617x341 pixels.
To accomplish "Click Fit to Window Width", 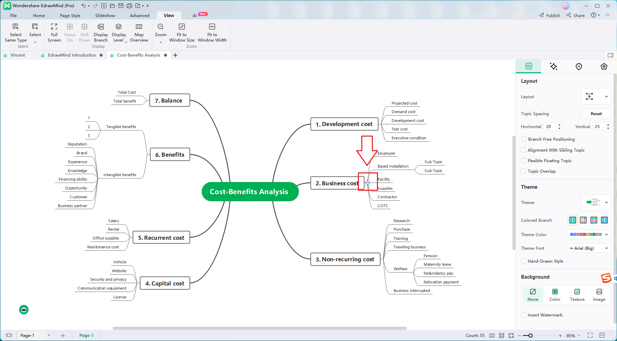I will [x=212, y=33].
